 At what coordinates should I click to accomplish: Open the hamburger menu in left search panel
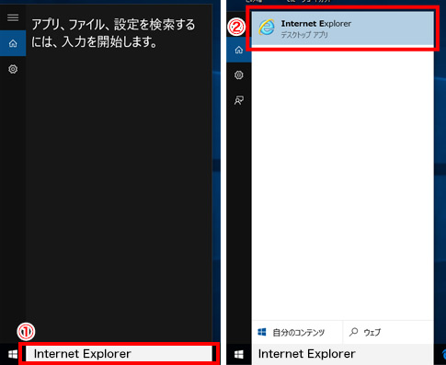point(13,17)
